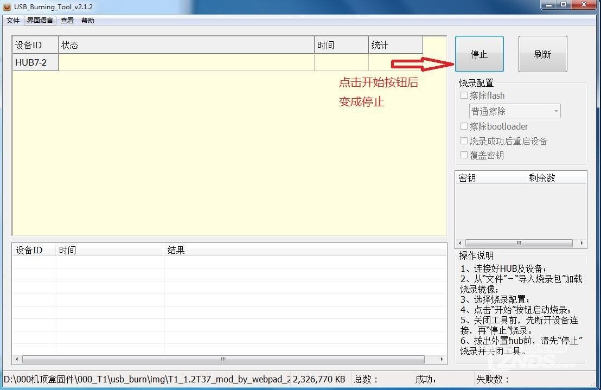Open the 帮助 menu

[x=88, y=21]
